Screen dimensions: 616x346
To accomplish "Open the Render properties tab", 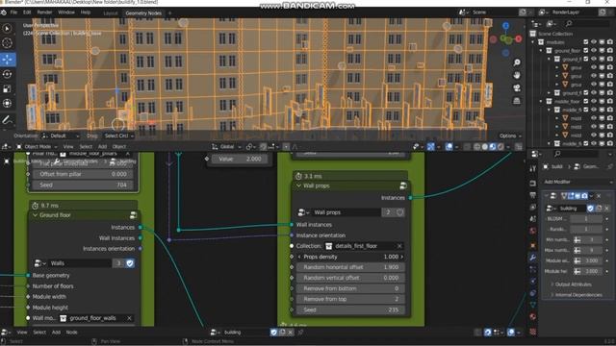I will click(532, 184).
